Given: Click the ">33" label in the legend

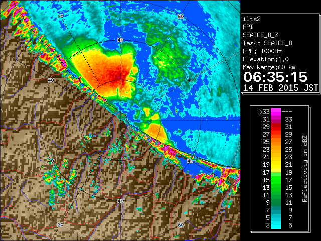Looking at the screenshot, I should point(264,112).
